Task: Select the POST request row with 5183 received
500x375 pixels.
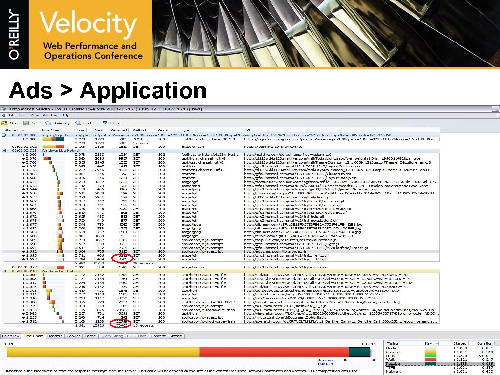Action: pos(221,139)
